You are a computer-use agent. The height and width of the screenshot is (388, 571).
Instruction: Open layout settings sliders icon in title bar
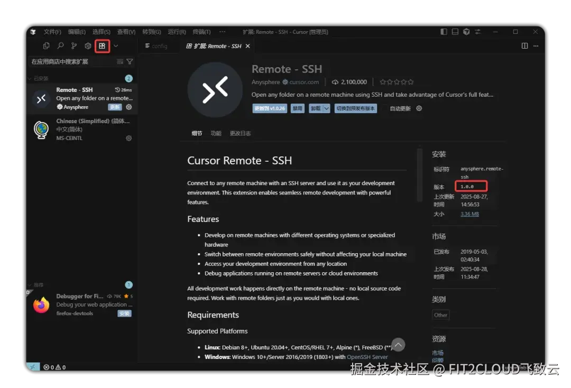tap(477, 32)
